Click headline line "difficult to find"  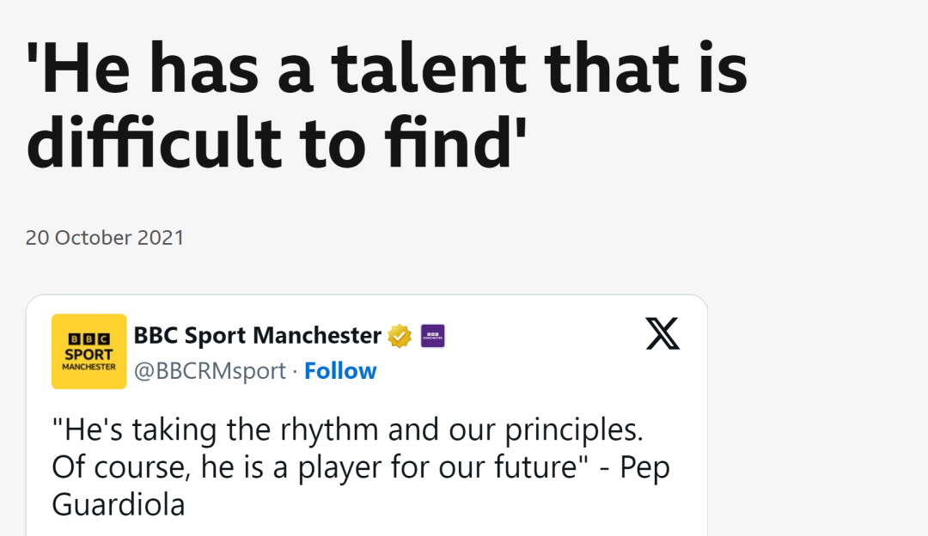click(x=277, y=143)
